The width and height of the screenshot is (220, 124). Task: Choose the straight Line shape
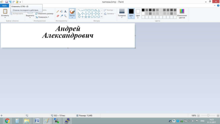79,10
